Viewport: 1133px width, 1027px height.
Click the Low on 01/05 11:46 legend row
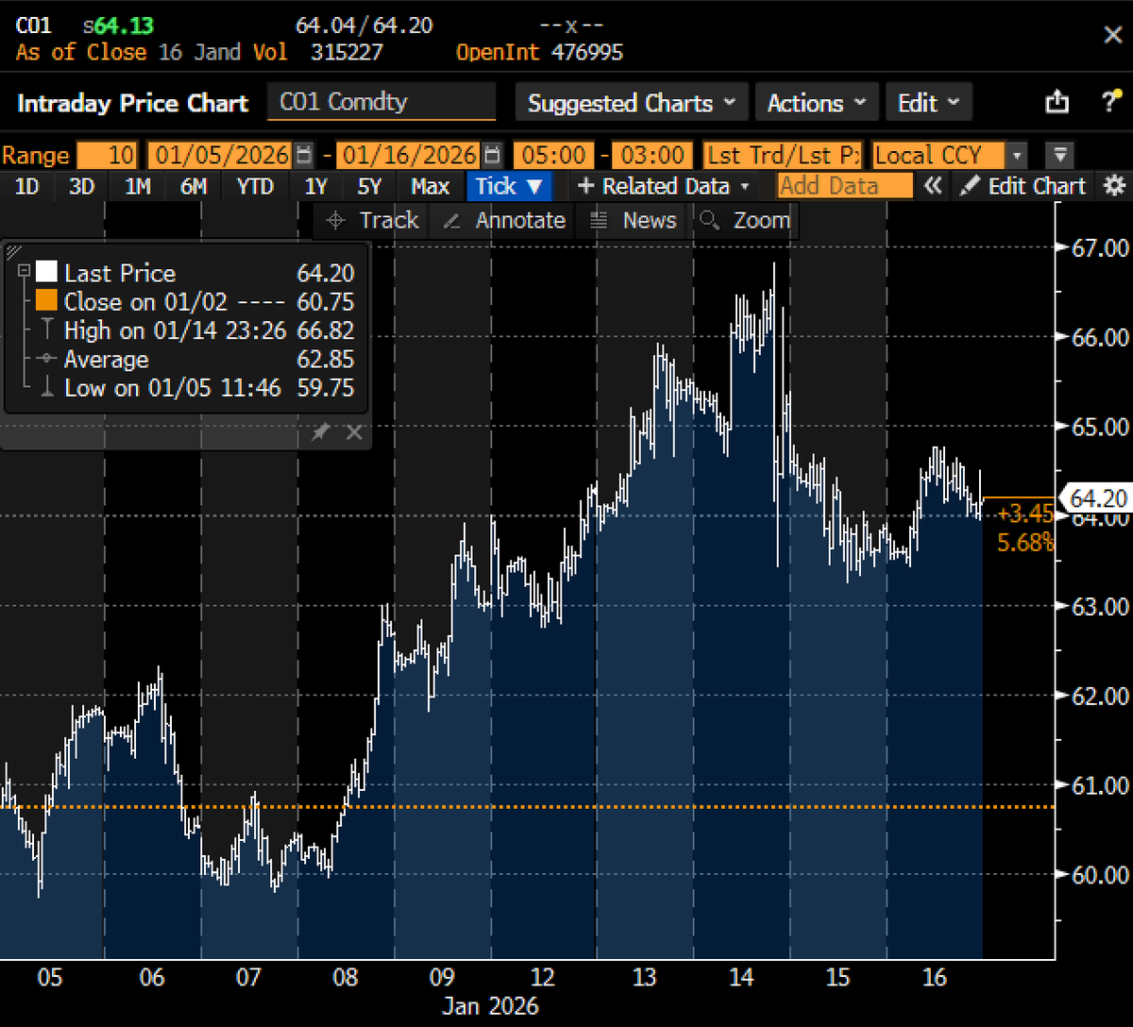(x=194, y=388)
